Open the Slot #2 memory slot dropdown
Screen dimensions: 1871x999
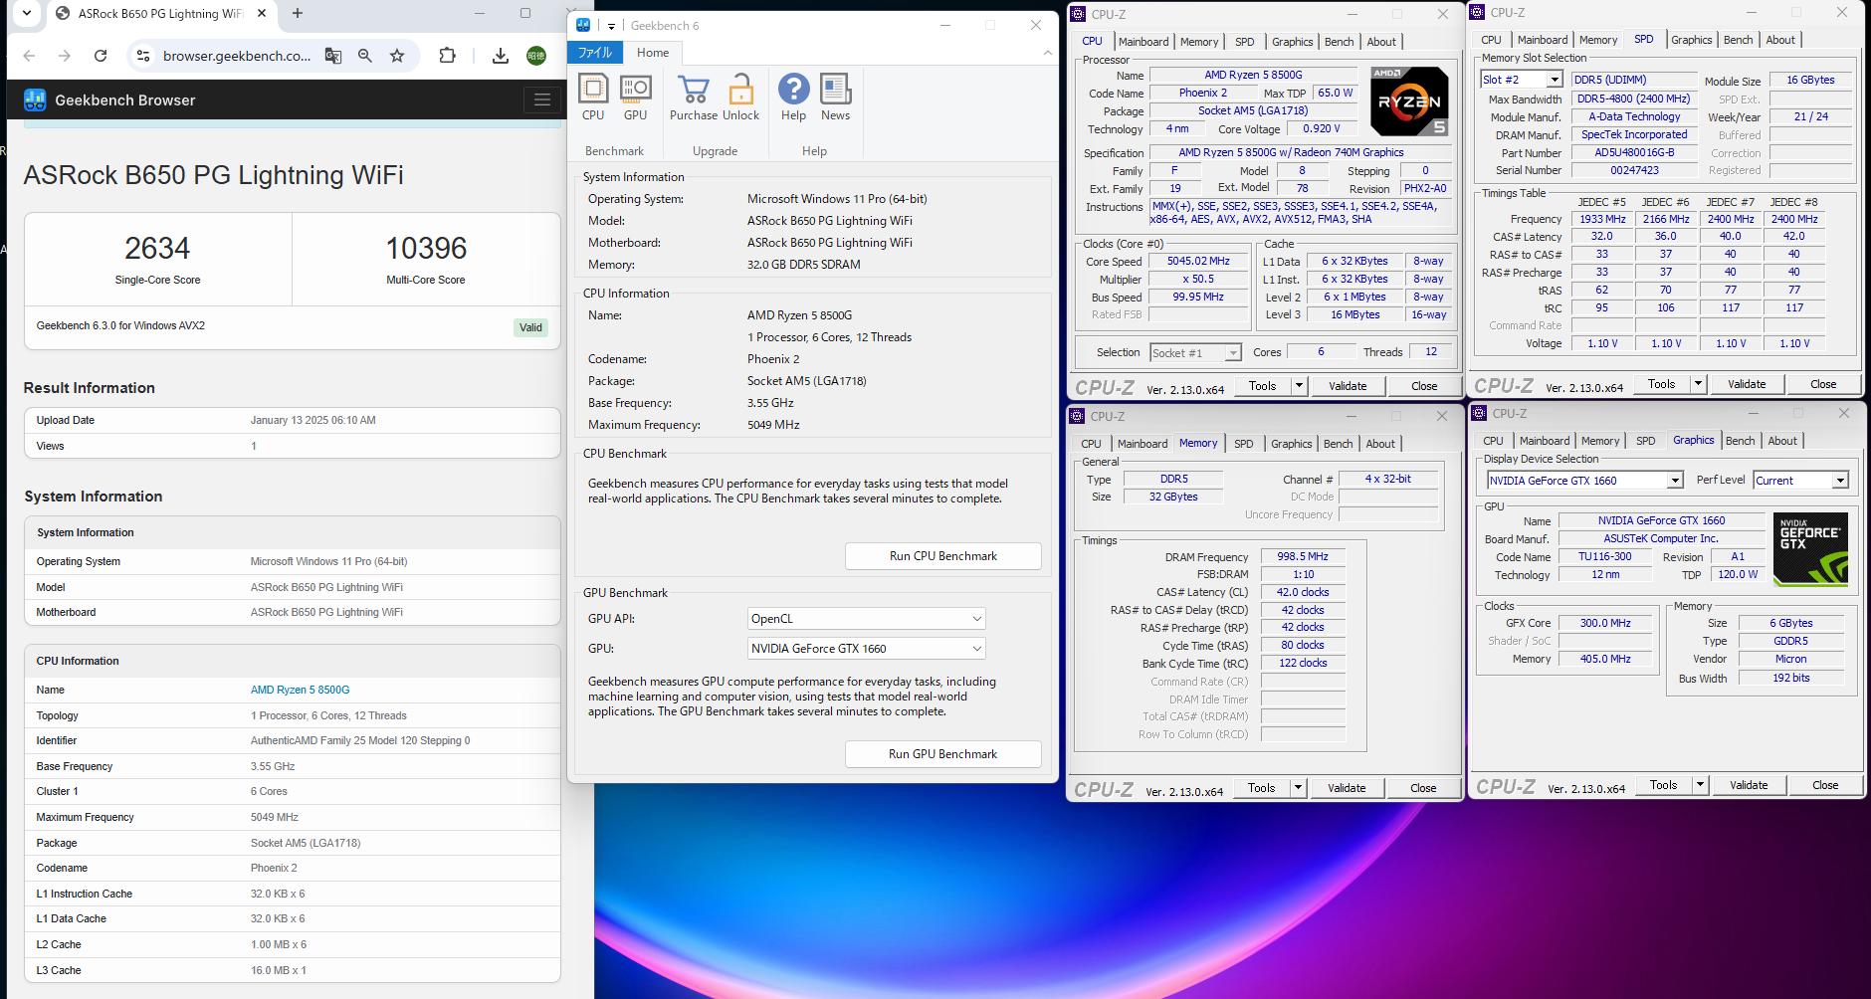click(x=1522, y=80)
